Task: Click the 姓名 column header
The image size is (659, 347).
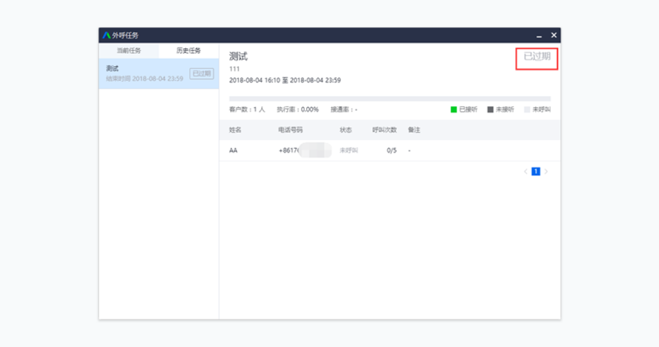Action: 235,130
